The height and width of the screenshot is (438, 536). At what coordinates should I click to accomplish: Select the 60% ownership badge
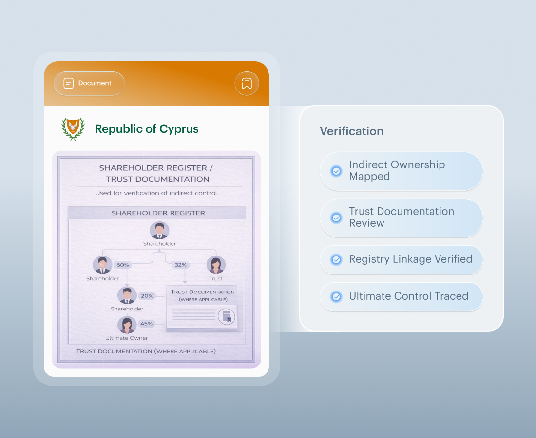click(123, 265)
